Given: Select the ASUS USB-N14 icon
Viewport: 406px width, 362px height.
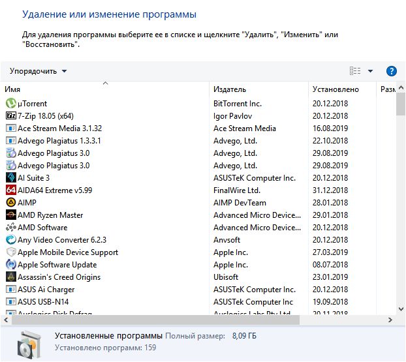Looking at the screenshot, I should click(x=11, y=302).
